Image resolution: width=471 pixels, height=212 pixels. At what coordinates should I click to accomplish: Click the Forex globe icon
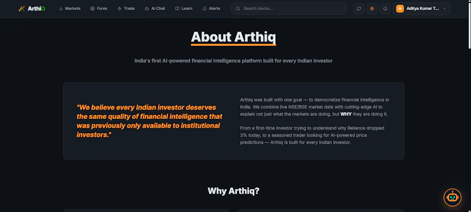[x=92, y=9]
